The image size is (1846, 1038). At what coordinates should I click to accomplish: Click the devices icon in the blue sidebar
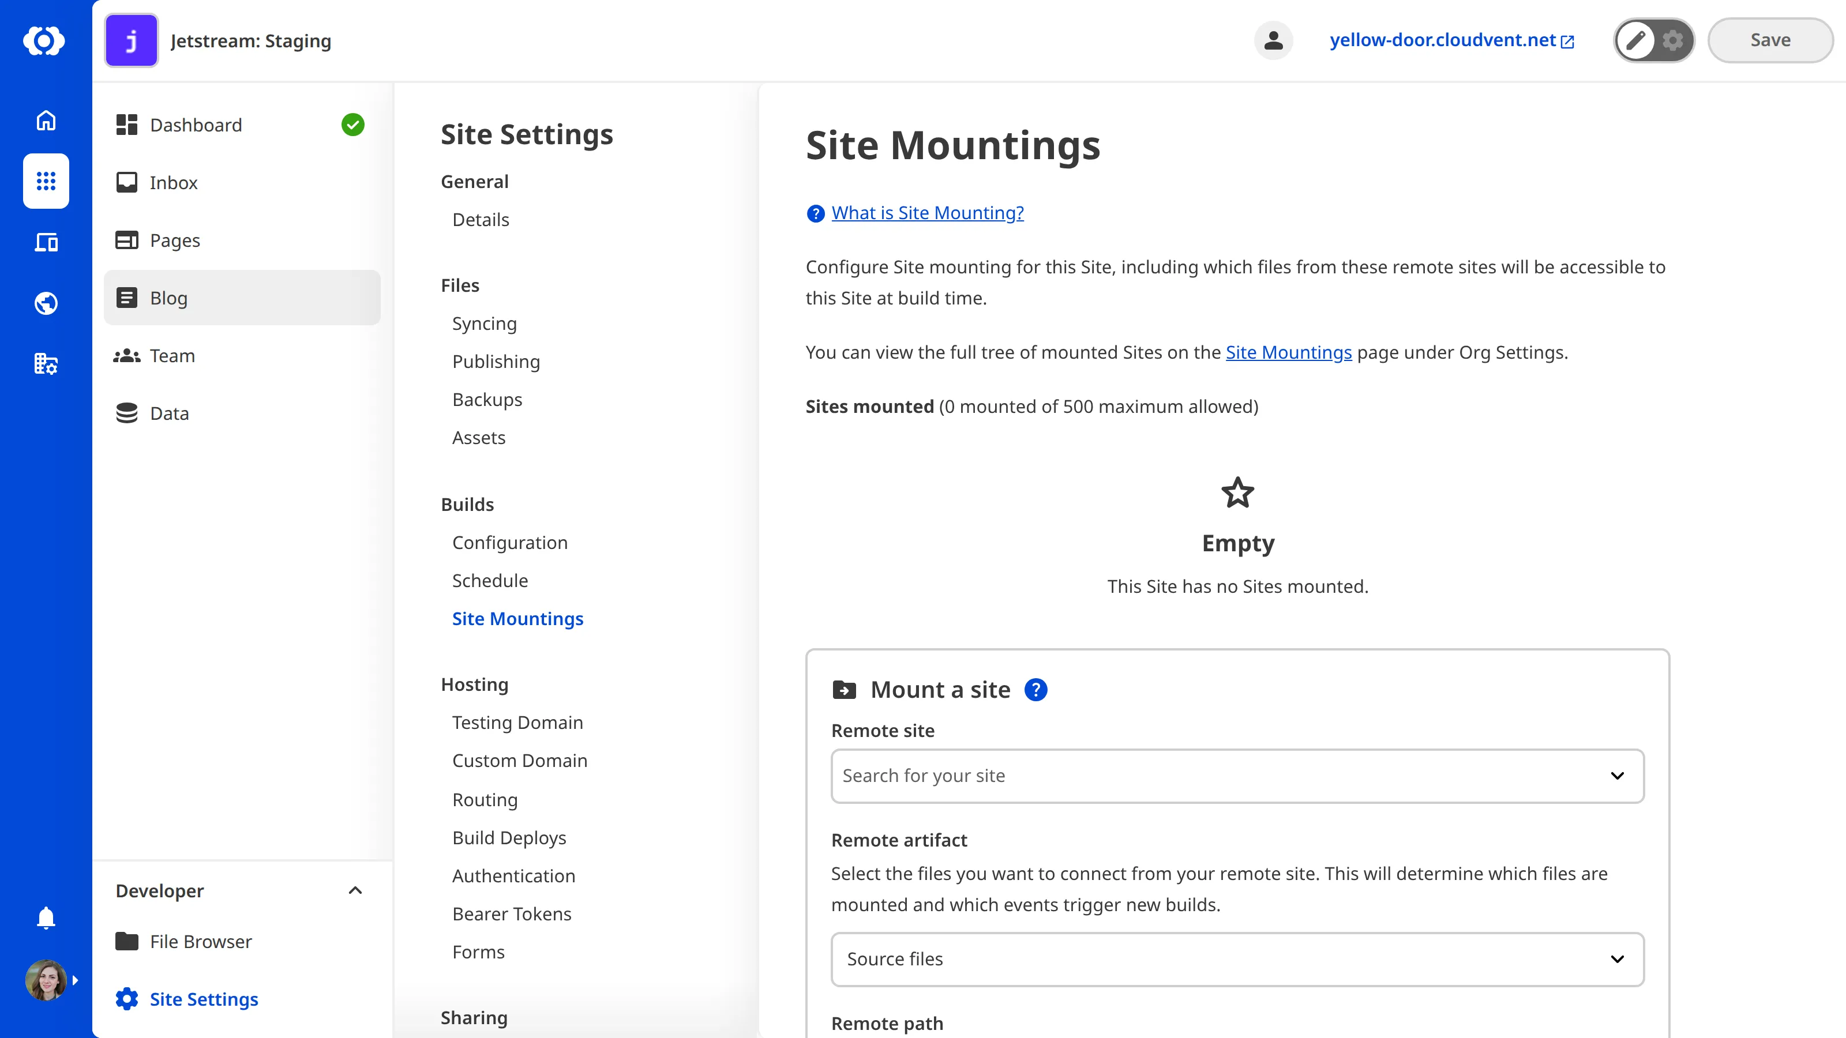(x=45, y=242)
